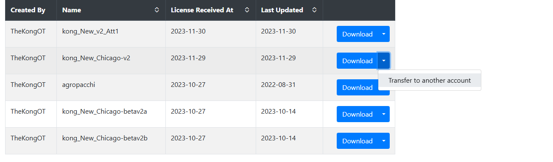Sort by Last Updated arrows icon
The width and height of the screenshot is (553, 162).
(x=314, y=10)
